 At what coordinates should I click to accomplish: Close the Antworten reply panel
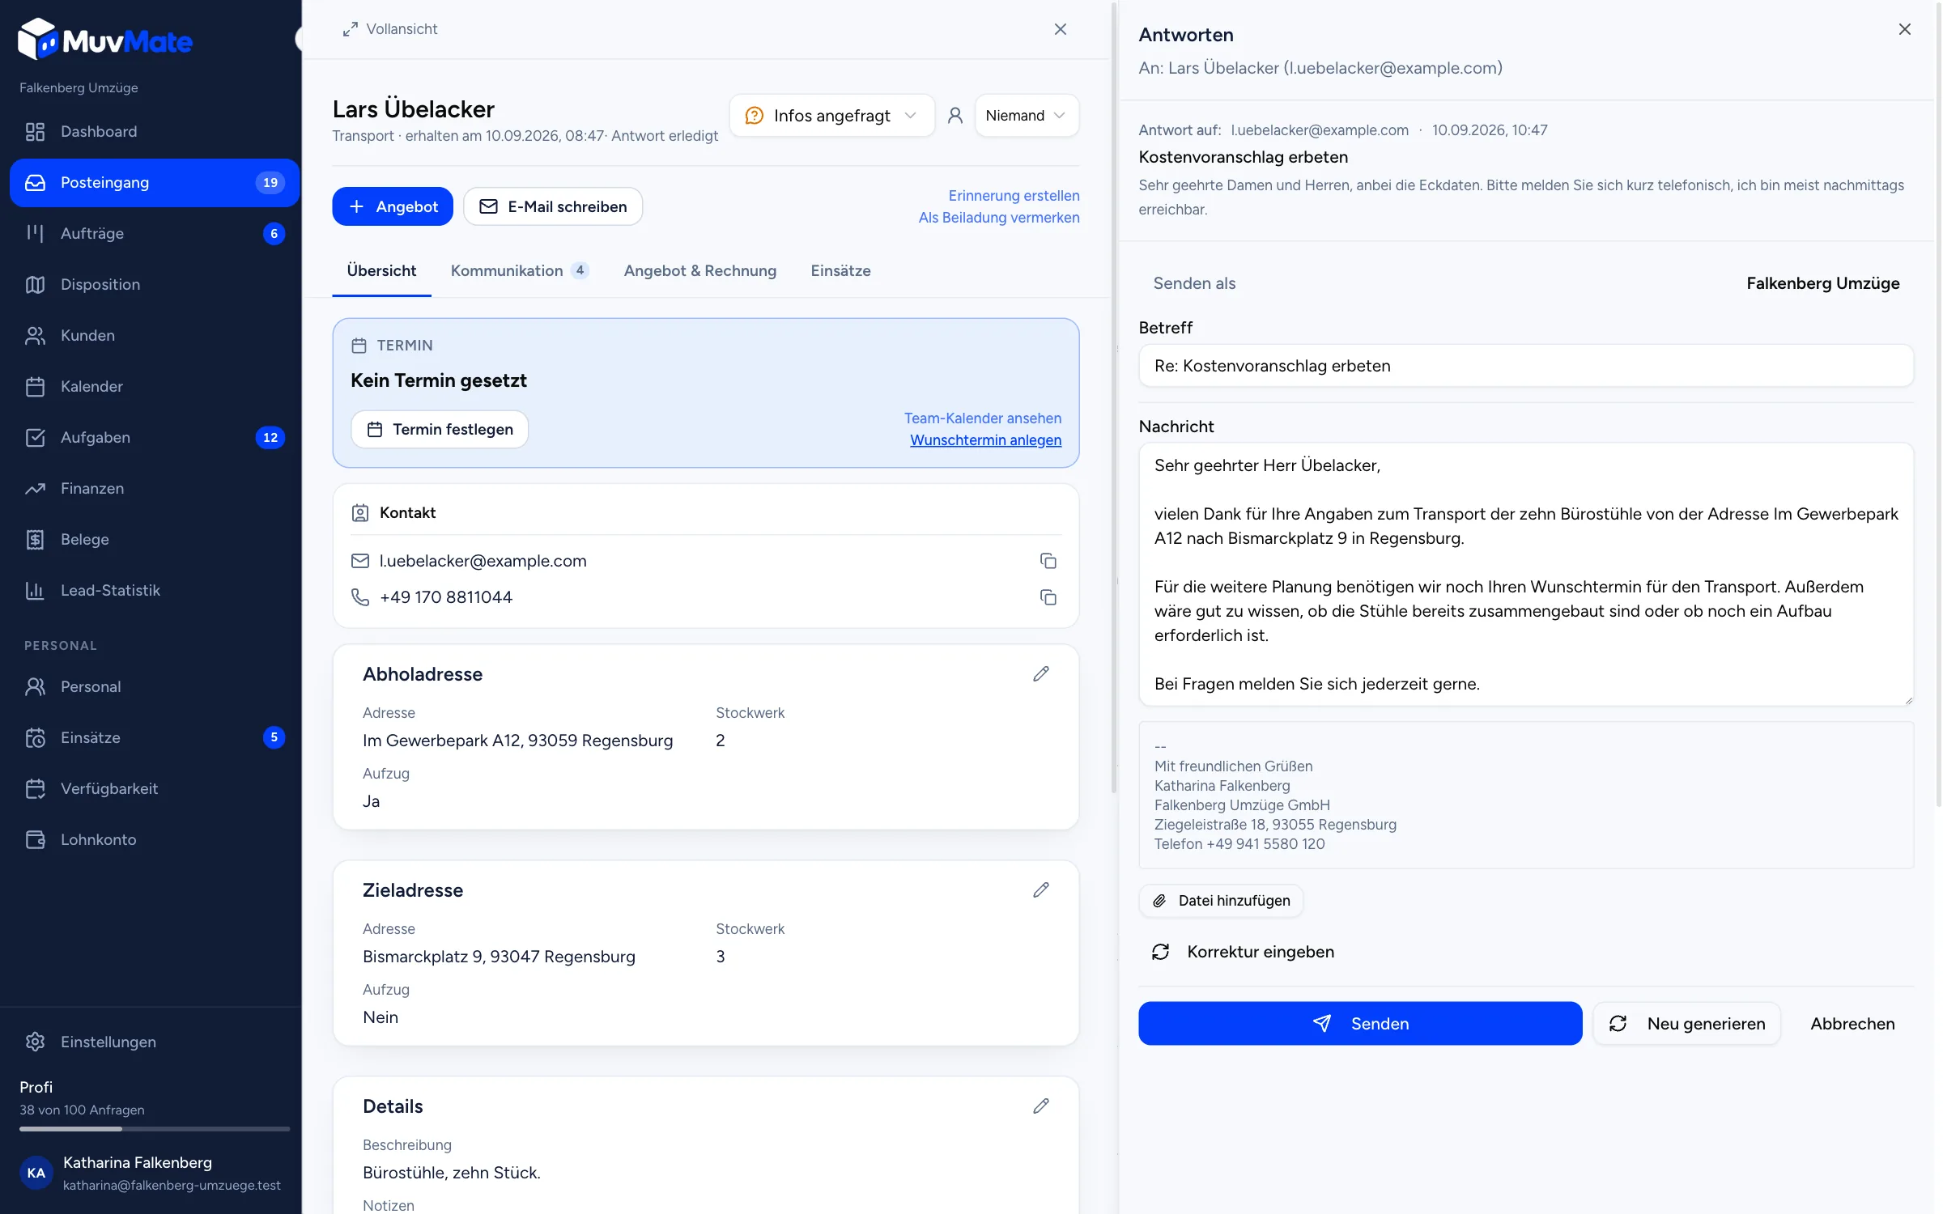(x=1904, y=30)
